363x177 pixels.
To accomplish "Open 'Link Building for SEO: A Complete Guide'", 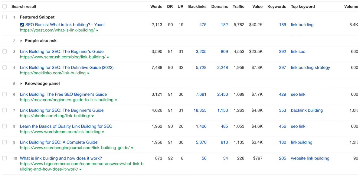I will (59, 142).
